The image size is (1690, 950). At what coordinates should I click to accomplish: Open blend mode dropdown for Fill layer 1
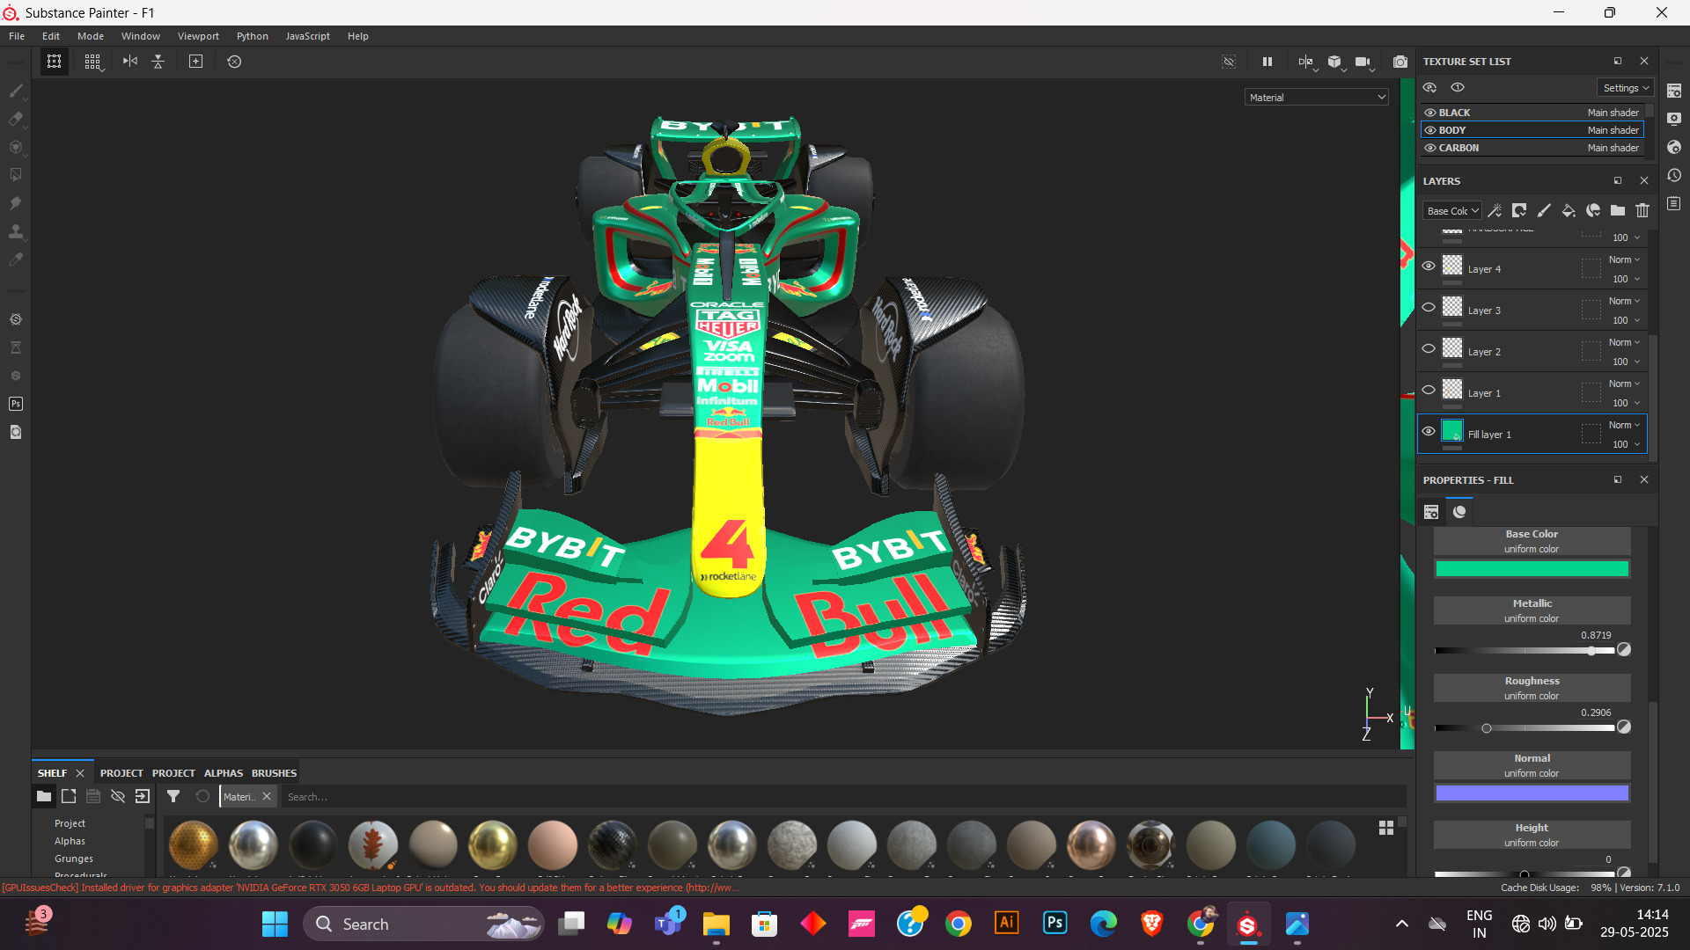1624,425
